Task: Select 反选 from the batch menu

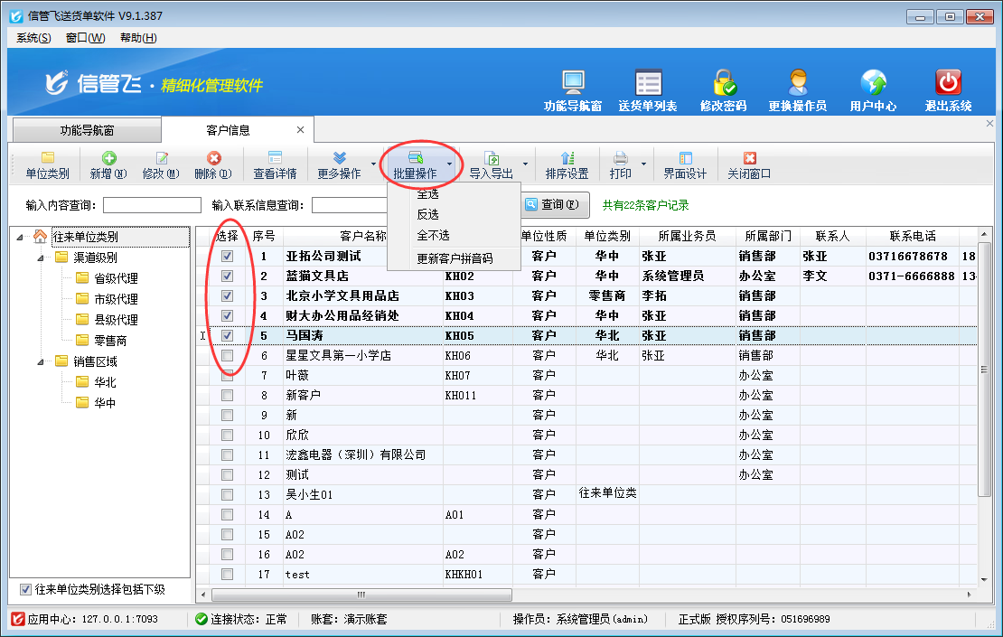Action: [427, 214]
